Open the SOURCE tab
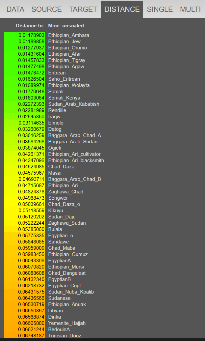The image size is (205, 341). click(x=46, y=9)
